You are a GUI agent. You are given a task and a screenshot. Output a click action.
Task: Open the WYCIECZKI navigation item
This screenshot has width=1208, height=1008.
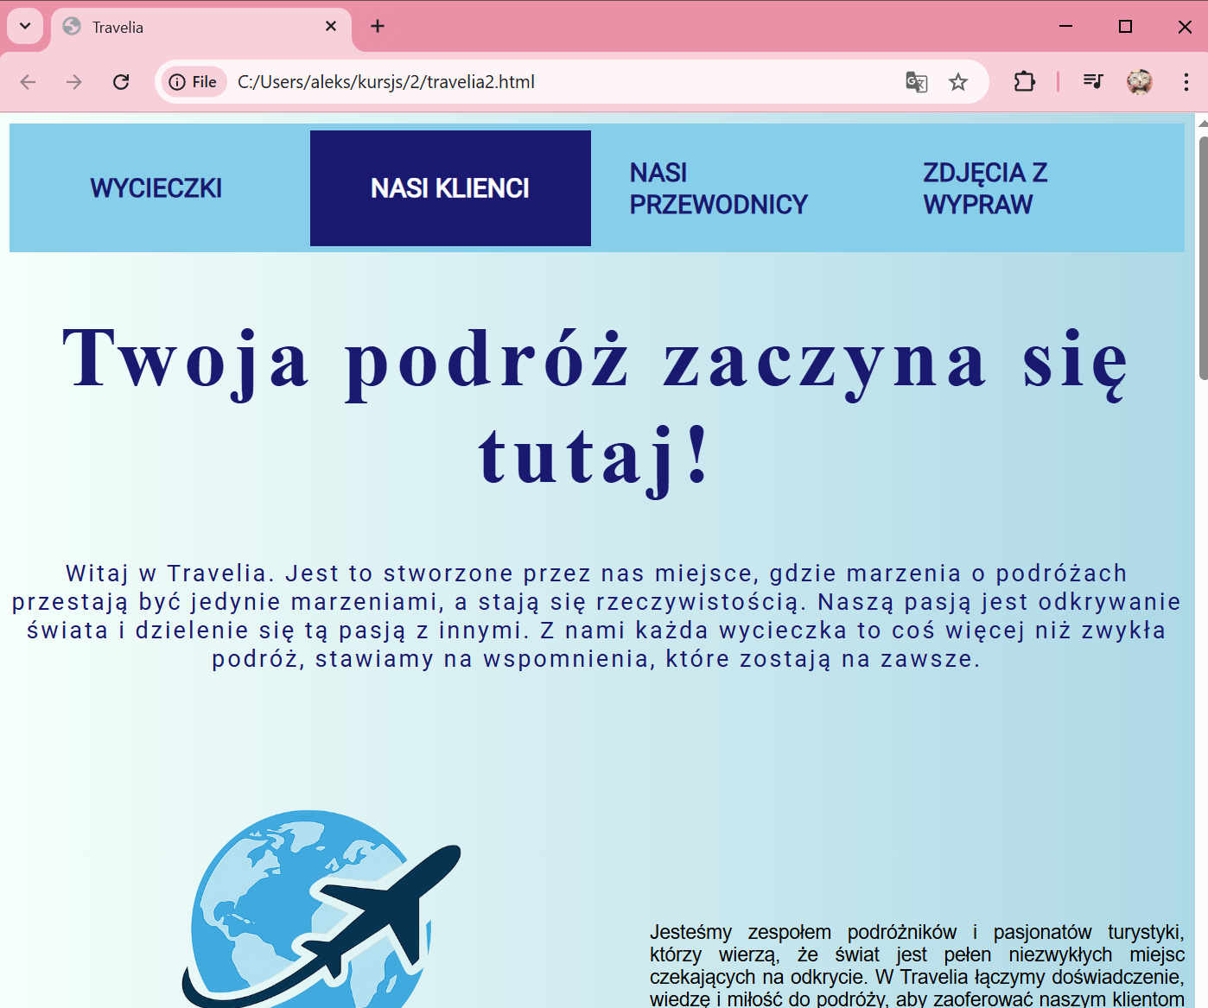156,188
